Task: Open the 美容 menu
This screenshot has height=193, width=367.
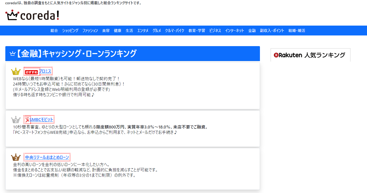Action: [106, 31]
